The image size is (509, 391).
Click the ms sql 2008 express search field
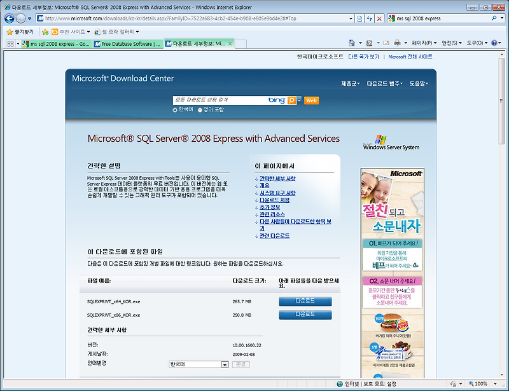(439, 18)
